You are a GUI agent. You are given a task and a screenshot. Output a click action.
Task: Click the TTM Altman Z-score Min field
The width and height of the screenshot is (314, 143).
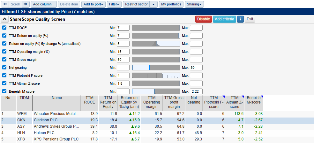click(123, 83)
